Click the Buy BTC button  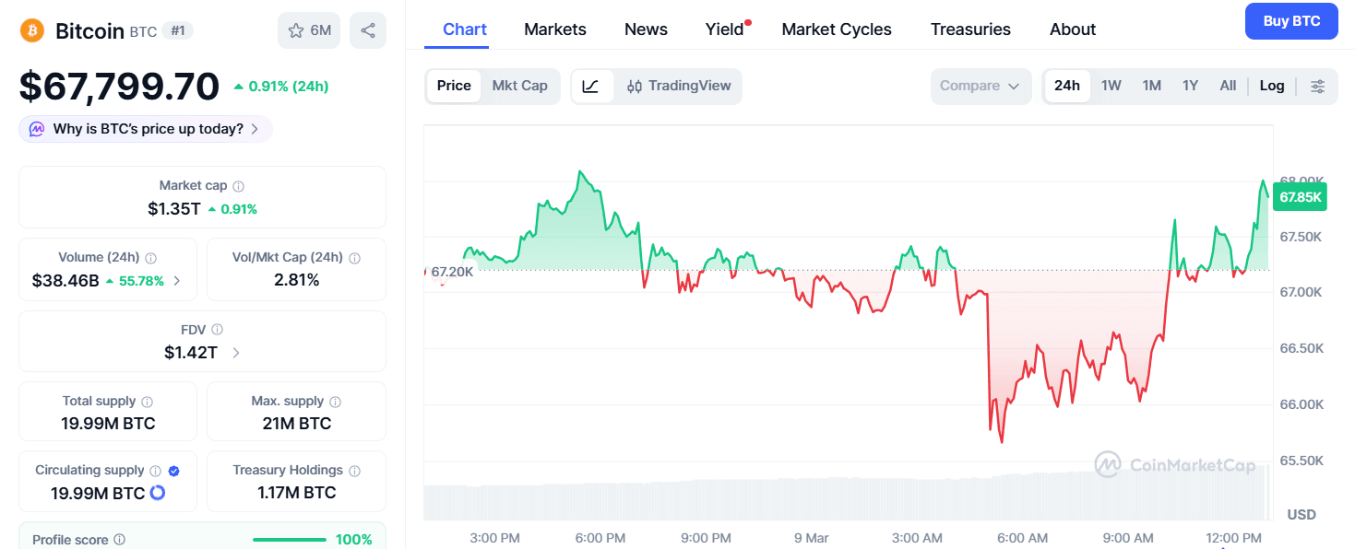tap(1291, 20)
